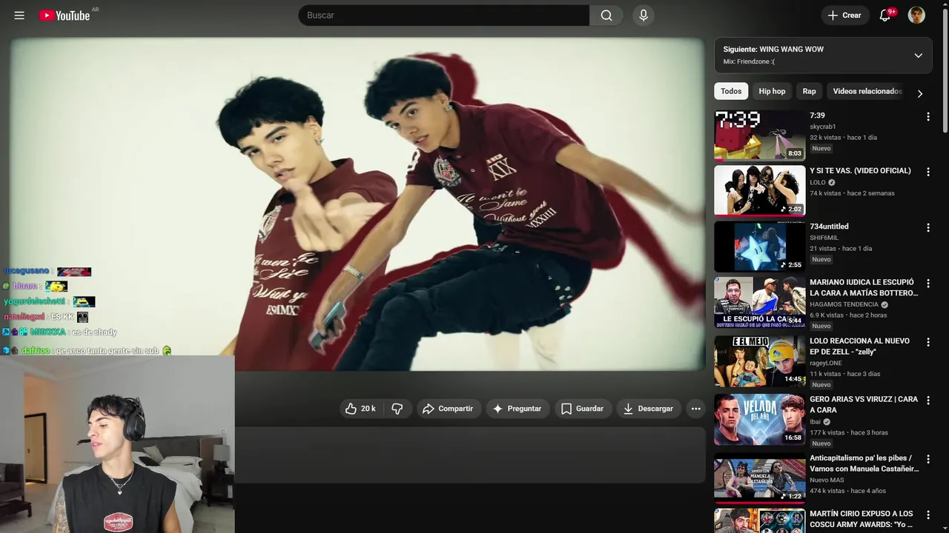Open options for MARTÍN CIRIO video
This screenshot has height=533, width=949.
point(927,514)
